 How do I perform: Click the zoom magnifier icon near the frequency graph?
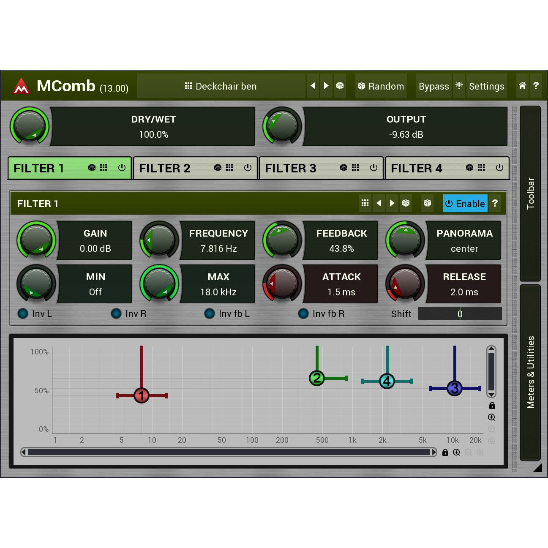click(491, 417)
